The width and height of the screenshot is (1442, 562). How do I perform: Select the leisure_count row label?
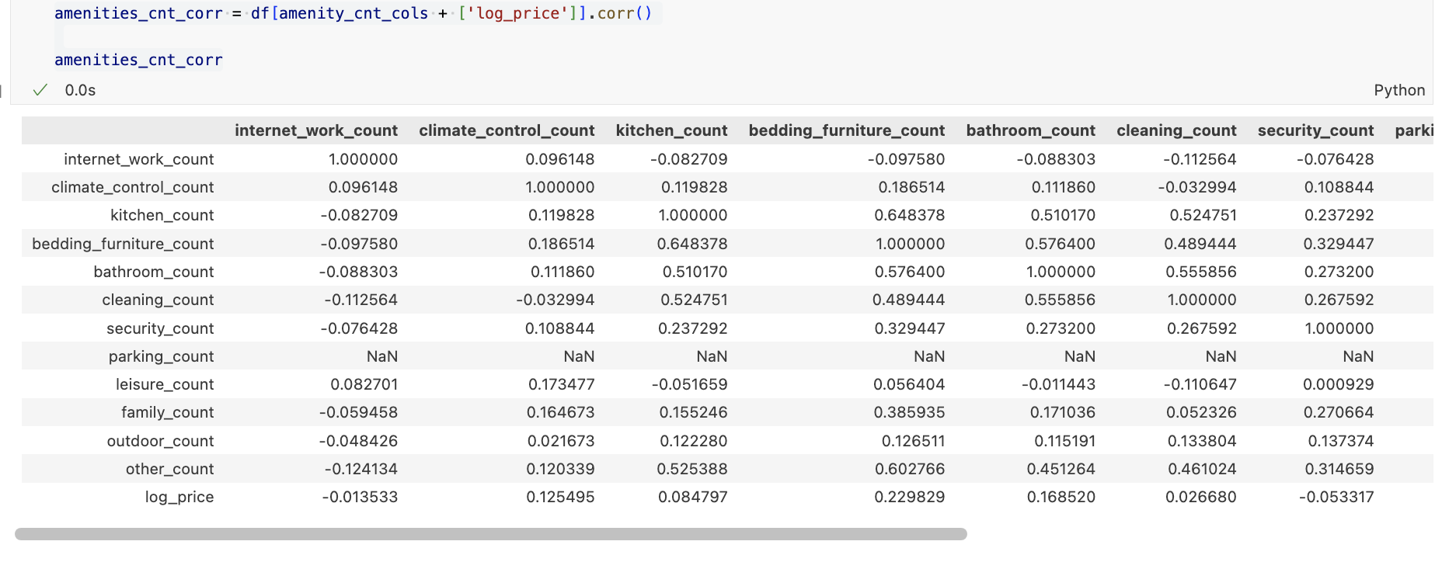[x=165, y=384]
